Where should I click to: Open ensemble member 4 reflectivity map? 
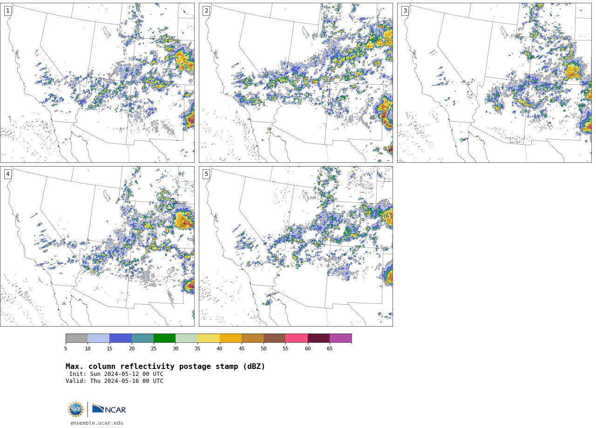(97, 246)
